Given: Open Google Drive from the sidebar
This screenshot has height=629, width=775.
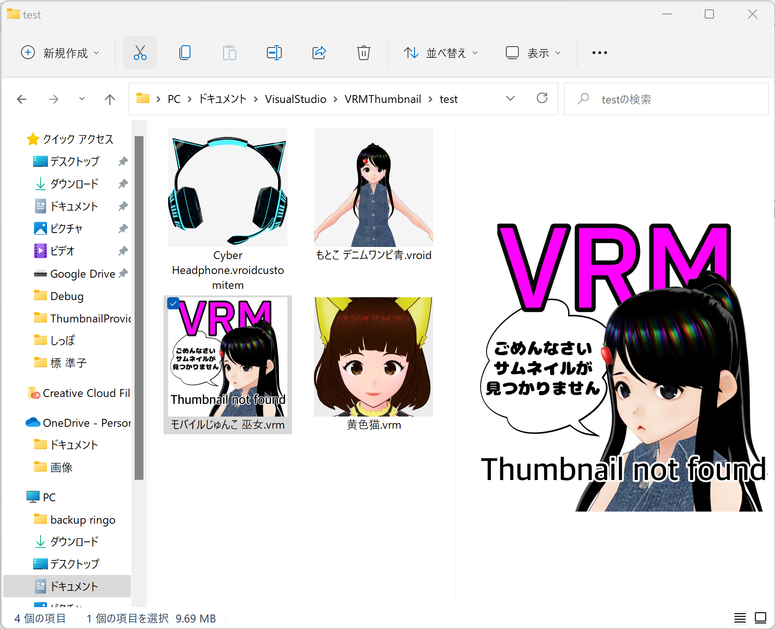Looking at the screenshot, I should pos(82,273).
